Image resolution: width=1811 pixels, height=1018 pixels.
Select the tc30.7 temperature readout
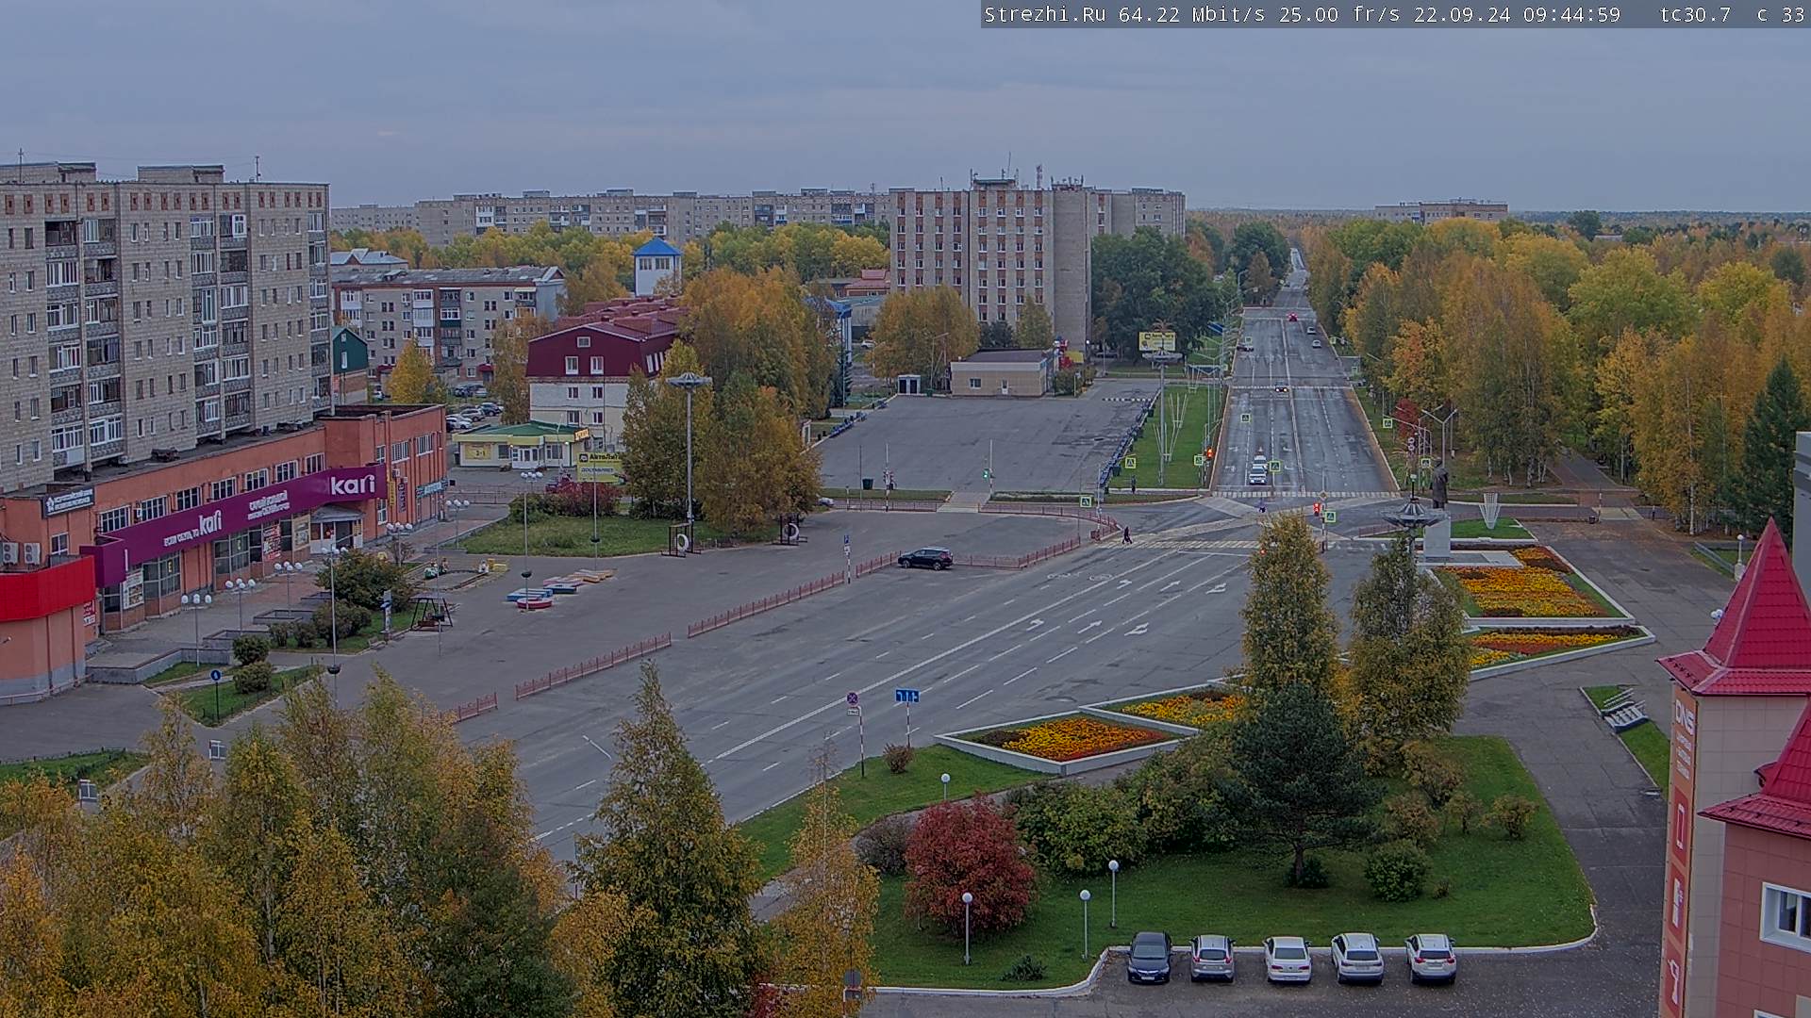1695,14
